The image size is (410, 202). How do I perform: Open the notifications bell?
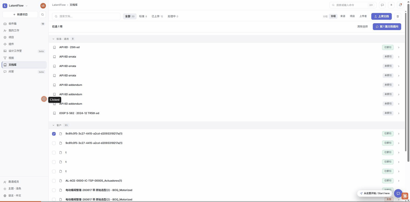pyautogui.click(x=400, y=5)
